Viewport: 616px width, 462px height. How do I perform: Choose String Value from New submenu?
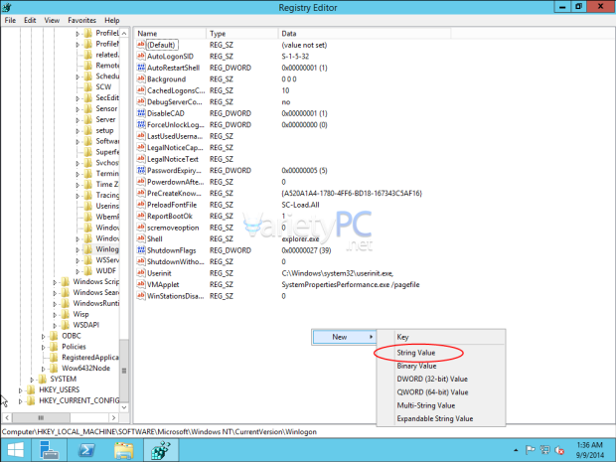pyautogui.click(x=441, y=353)
